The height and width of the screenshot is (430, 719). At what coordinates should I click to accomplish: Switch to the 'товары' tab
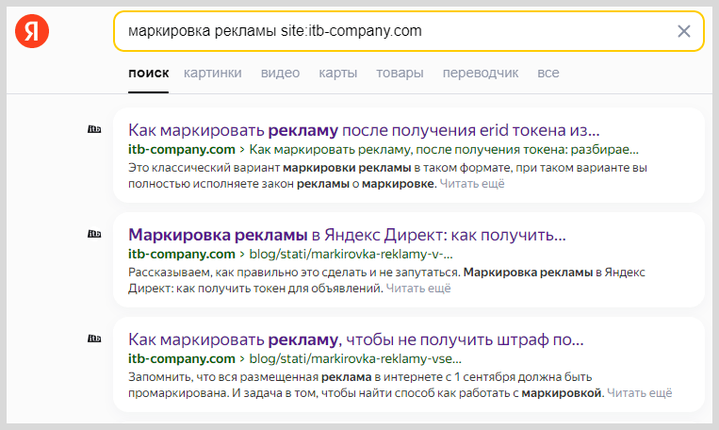(x=400, y=73)
